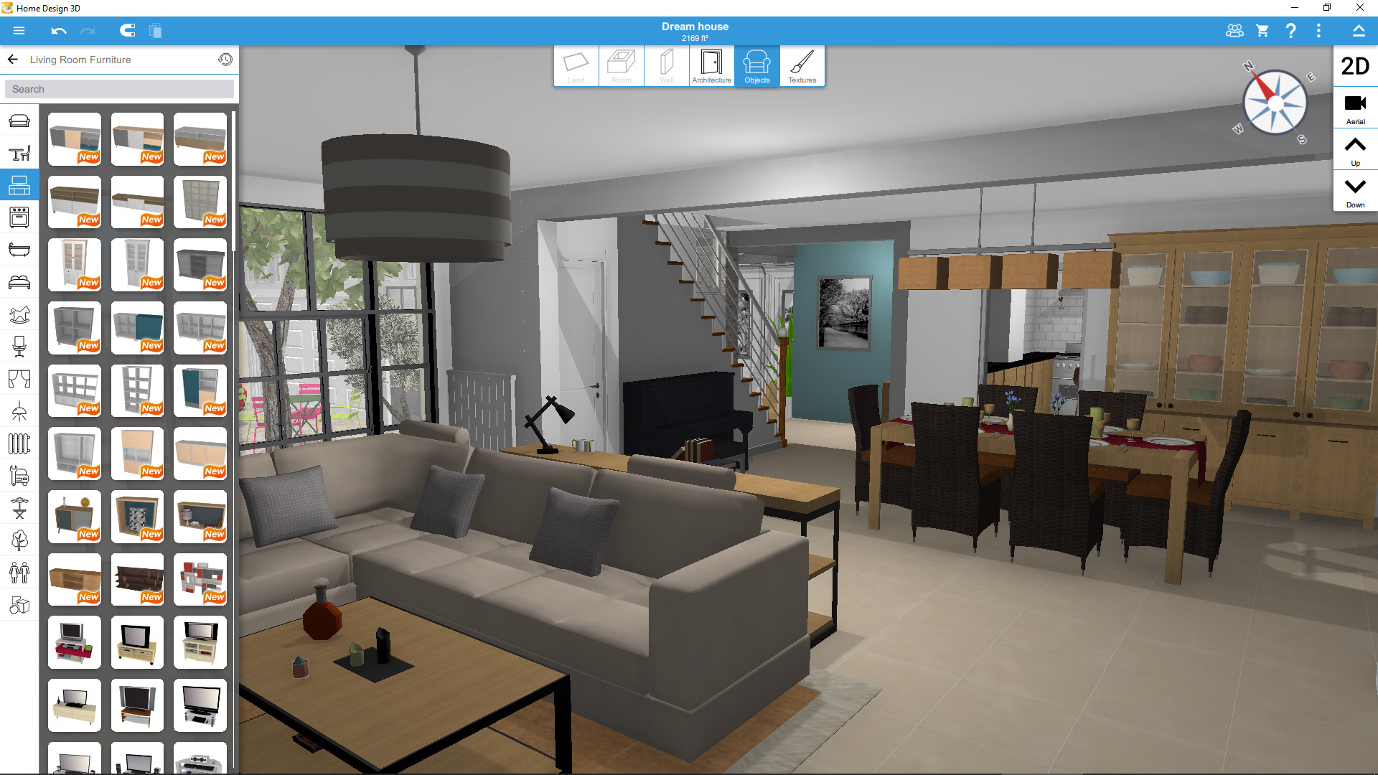Select the Wall drawing tool

pyautogui.click(x=665, y=63)
